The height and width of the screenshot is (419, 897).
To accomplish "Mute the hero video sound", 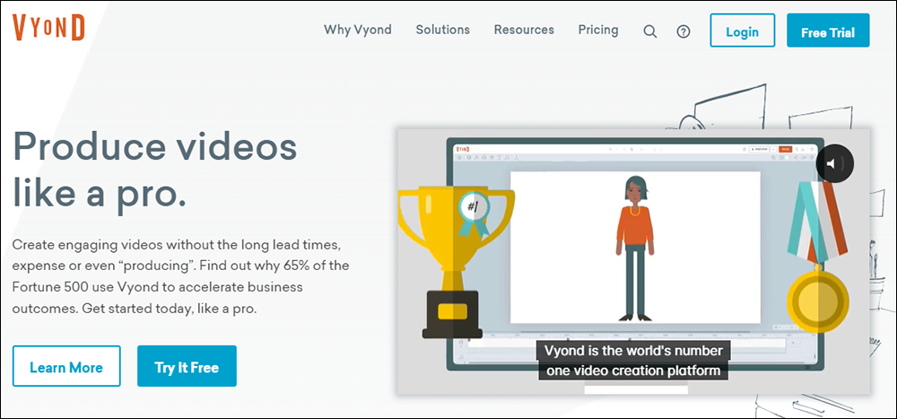I will click(x=834, y=164).
